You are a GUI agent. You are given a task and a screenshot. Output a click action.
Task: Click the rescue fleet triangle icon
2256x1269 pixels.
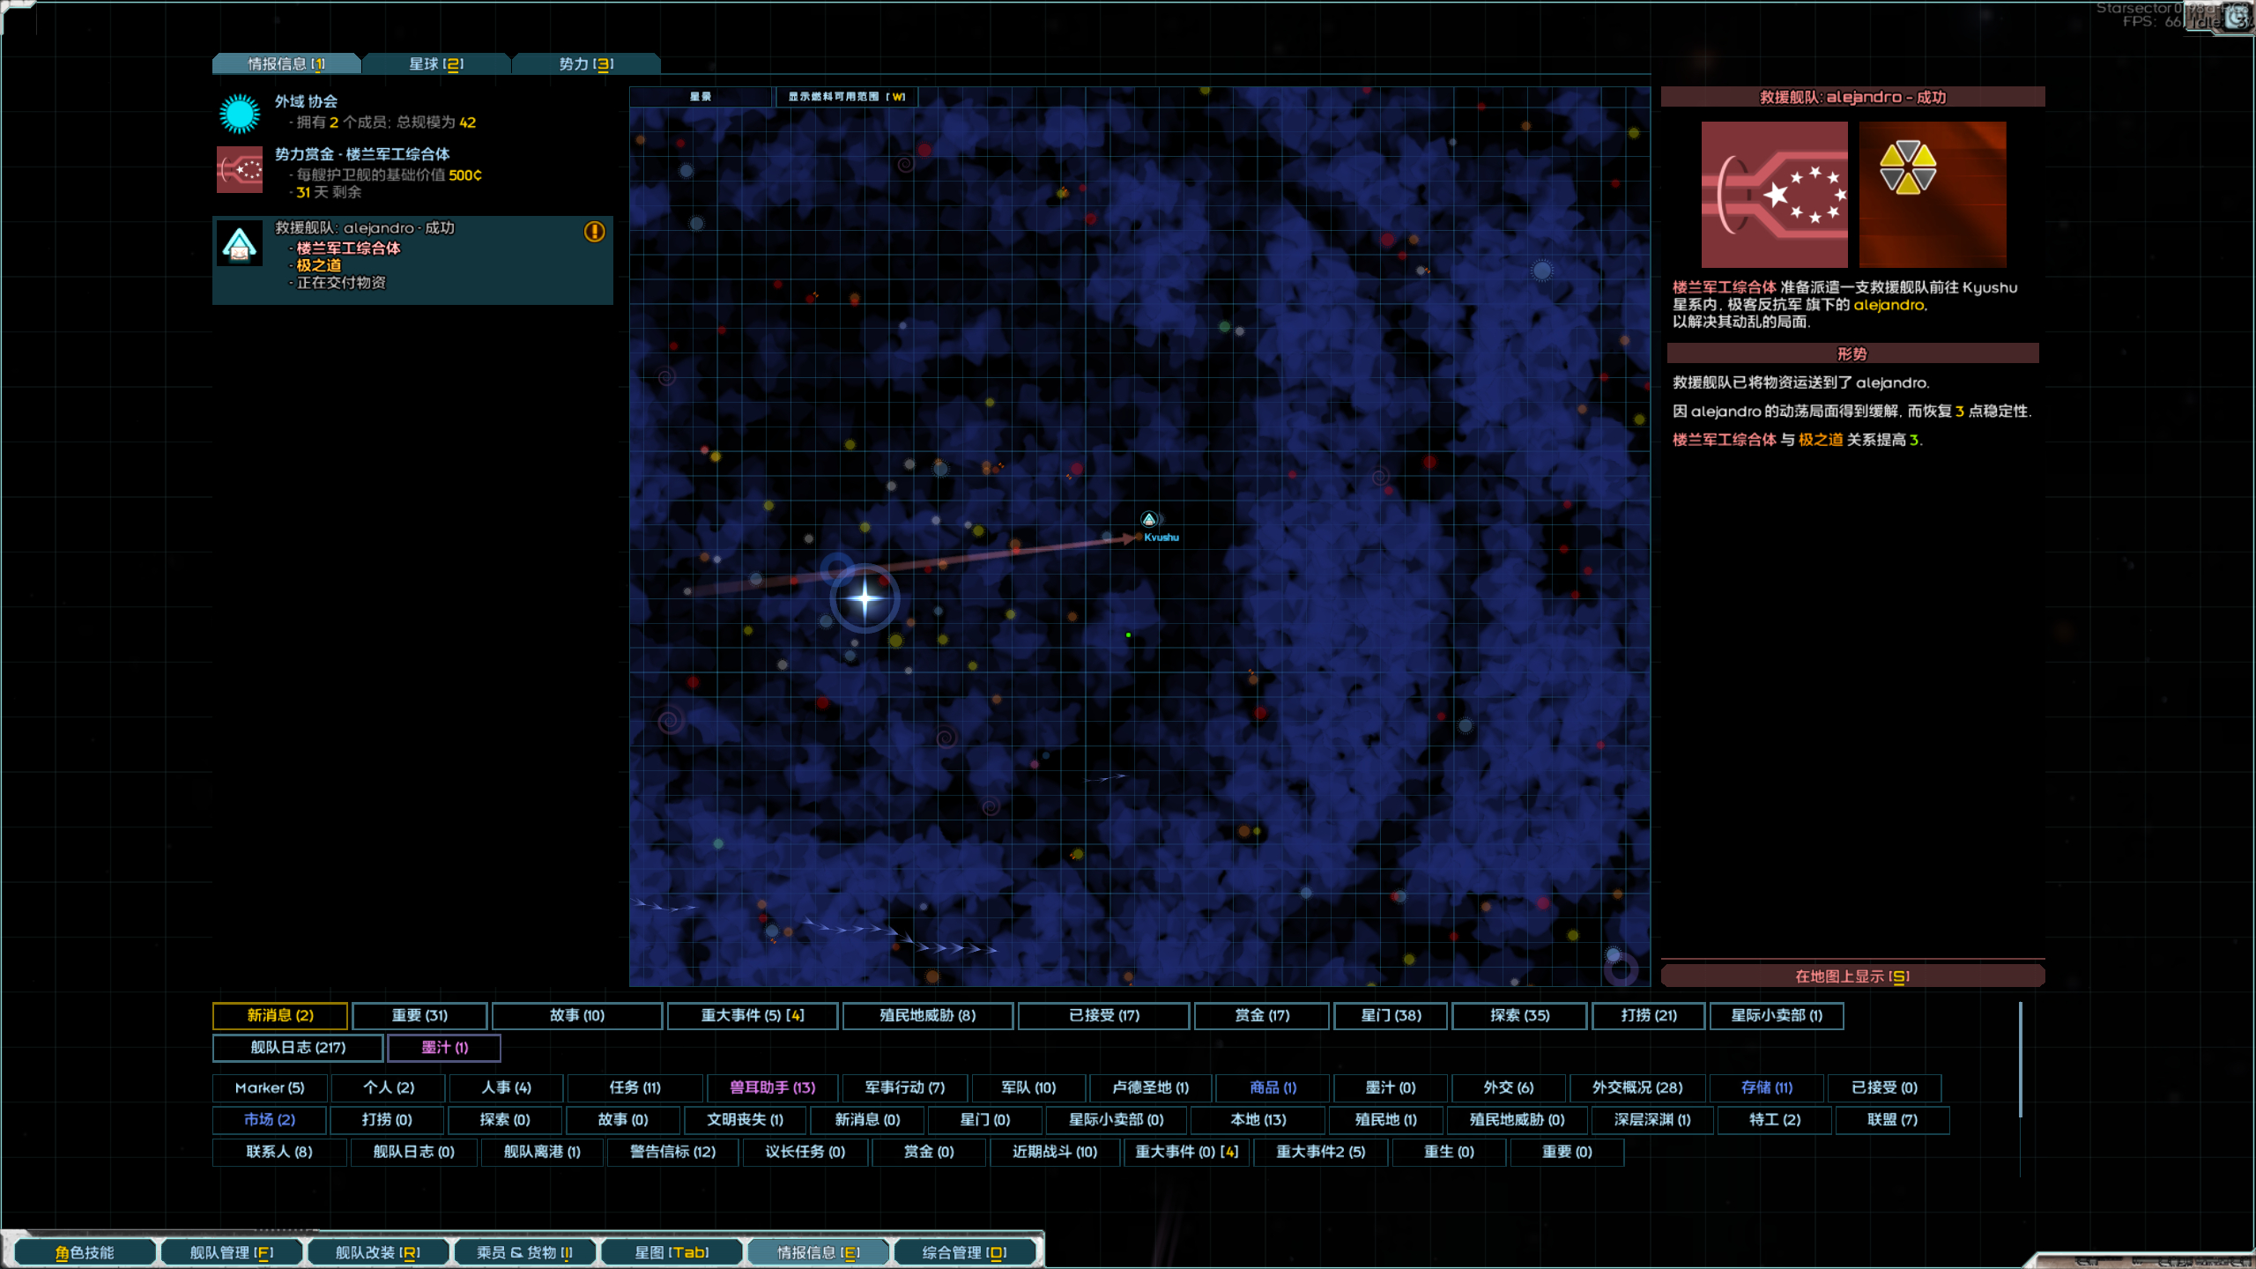coord(239,243)
